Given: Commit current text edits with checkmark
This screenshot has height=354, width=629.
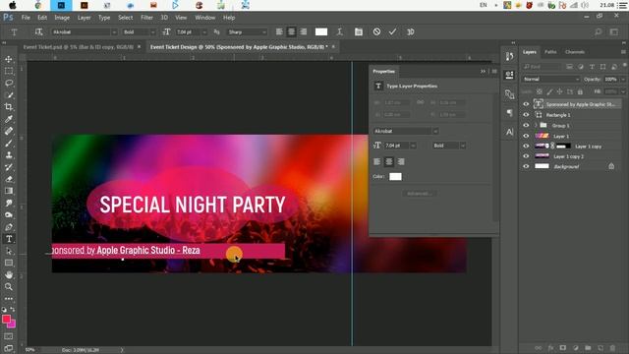Looking at the screenshot, I should [x=392, y=31].
